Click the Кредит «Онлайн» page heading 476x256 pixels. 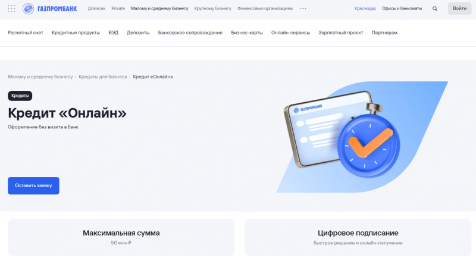click(x=67, y=113)
